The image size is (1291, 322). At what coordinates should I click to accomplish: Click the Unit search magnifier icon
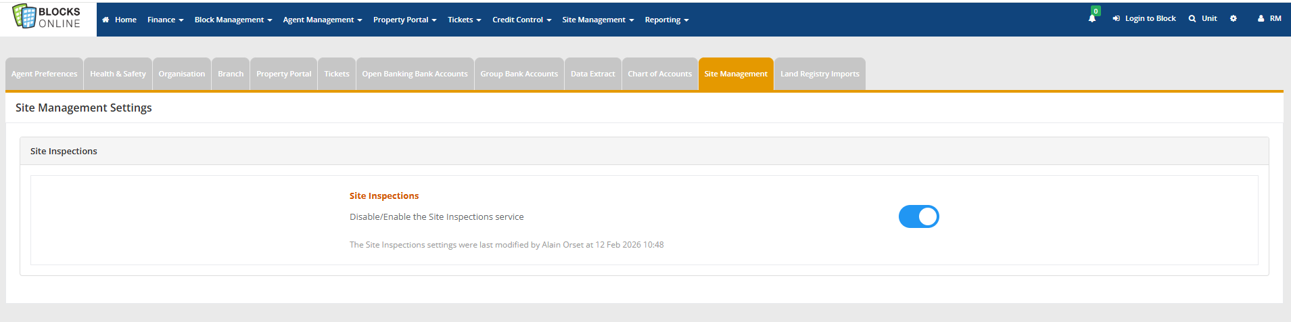pyautogui.click(x=1192, y=19)
